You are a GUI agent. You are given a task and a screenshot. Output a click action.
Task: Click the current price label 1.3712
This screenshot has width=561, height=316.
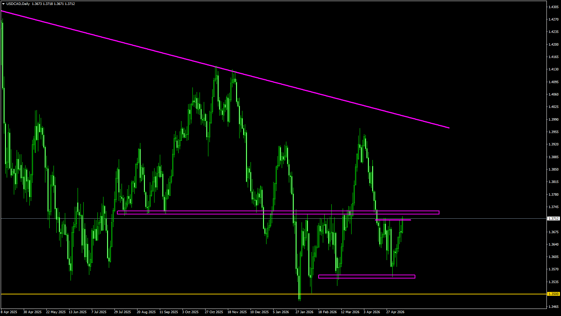tap(553, 219)
